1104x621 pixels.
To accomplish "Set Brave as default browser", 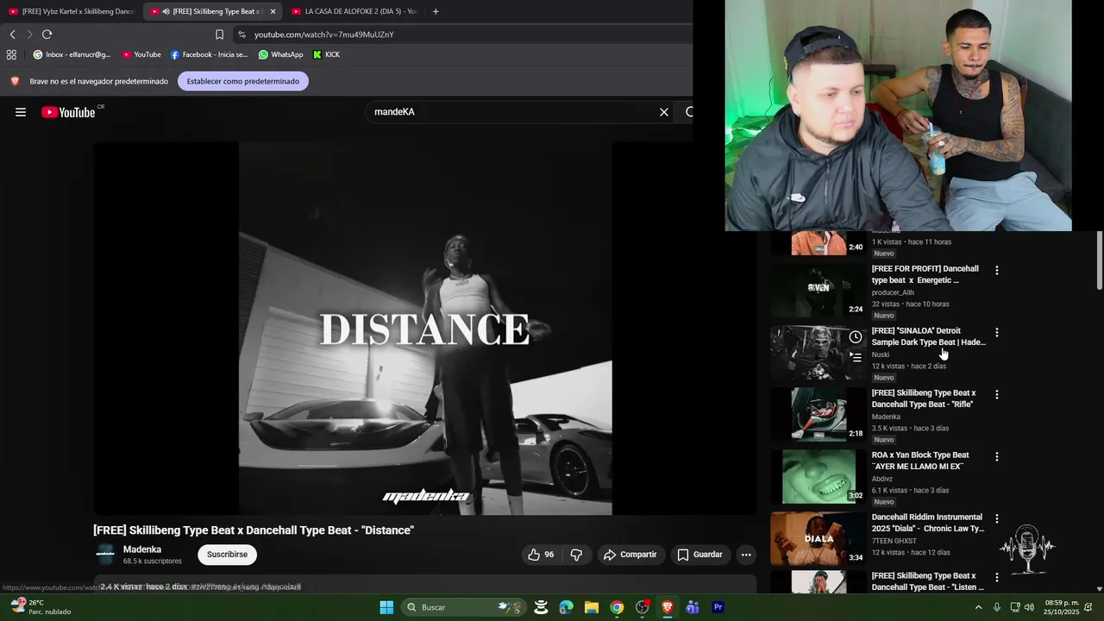I will [243, 81].
